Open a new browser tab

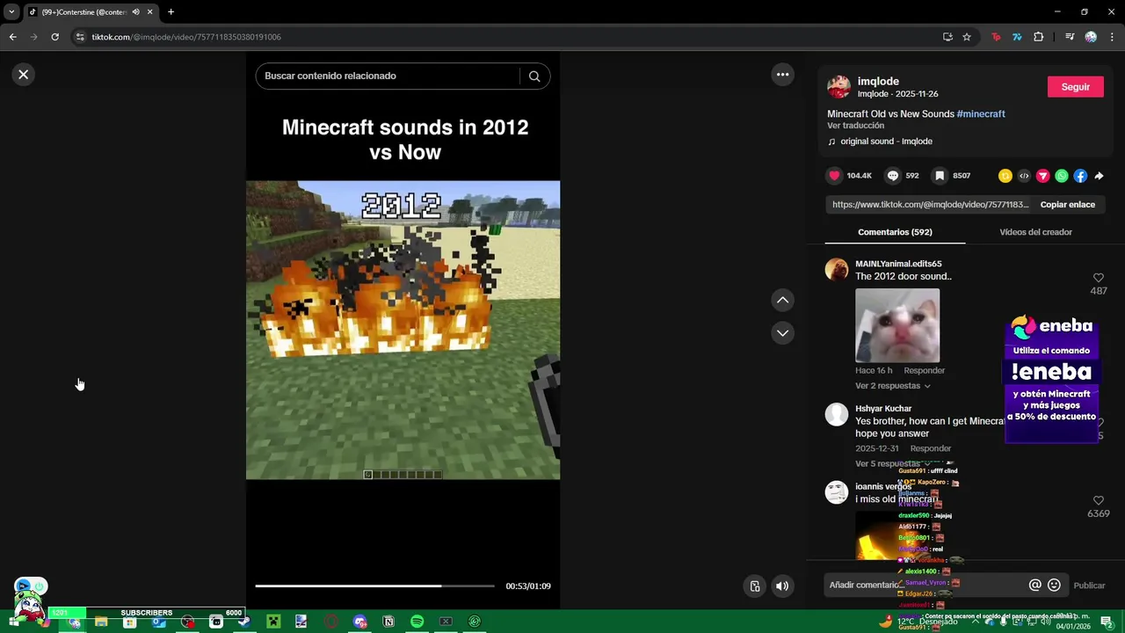171,12
